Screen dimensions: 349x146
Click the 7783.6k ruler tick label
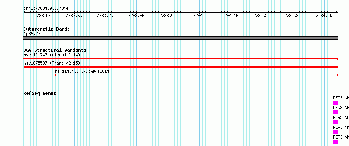coord(74,16)
